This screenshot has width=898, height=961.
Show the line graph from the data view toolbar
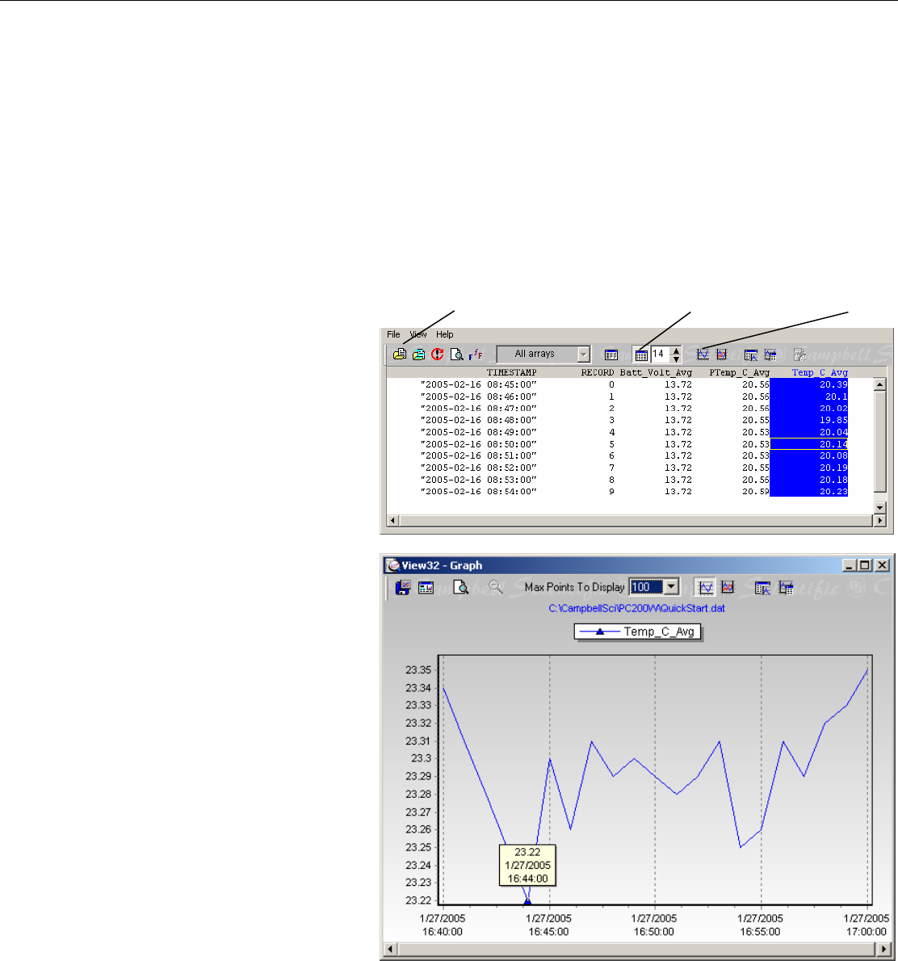coord(703,355)
